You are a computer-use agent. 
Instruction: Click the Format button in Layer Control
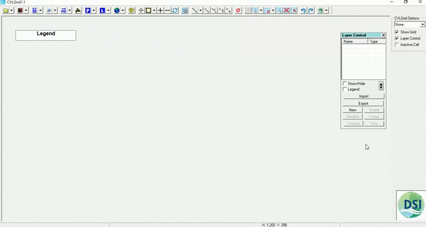[374, 117]
